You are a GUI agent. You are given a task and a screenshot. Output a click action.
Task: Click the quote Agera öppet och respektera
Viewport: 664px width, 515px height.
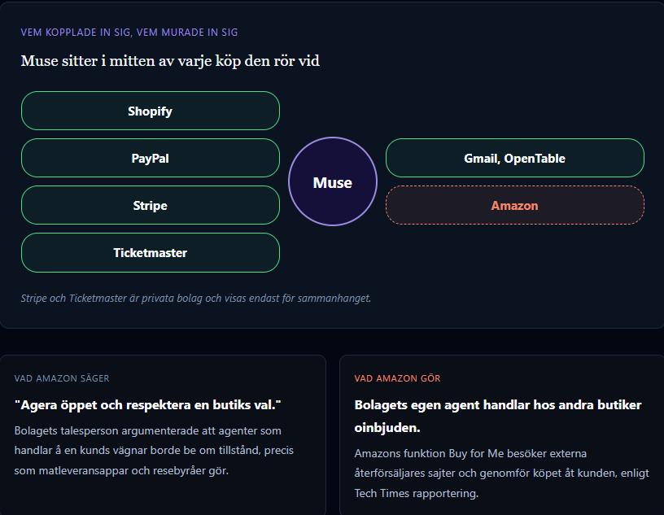(x=148, y=405)
